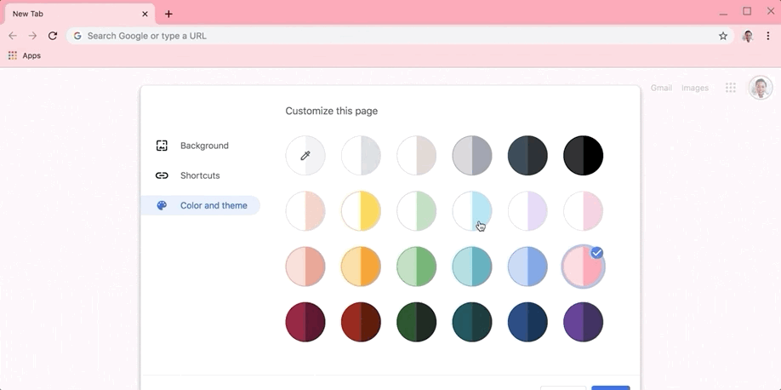Apply the dark purple theme swatch

[584, 322]
